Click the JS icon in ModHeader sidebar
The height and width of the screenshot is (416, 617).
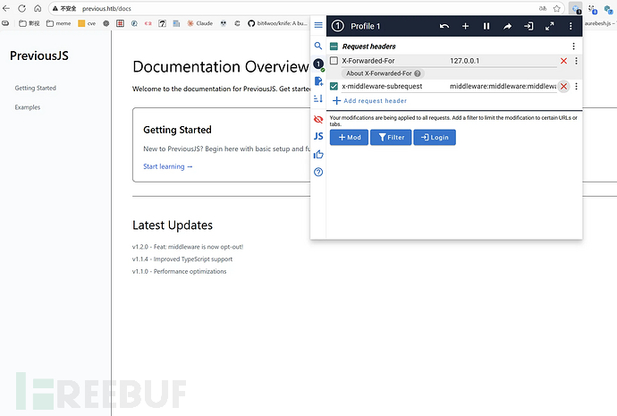tap(318, 136)
